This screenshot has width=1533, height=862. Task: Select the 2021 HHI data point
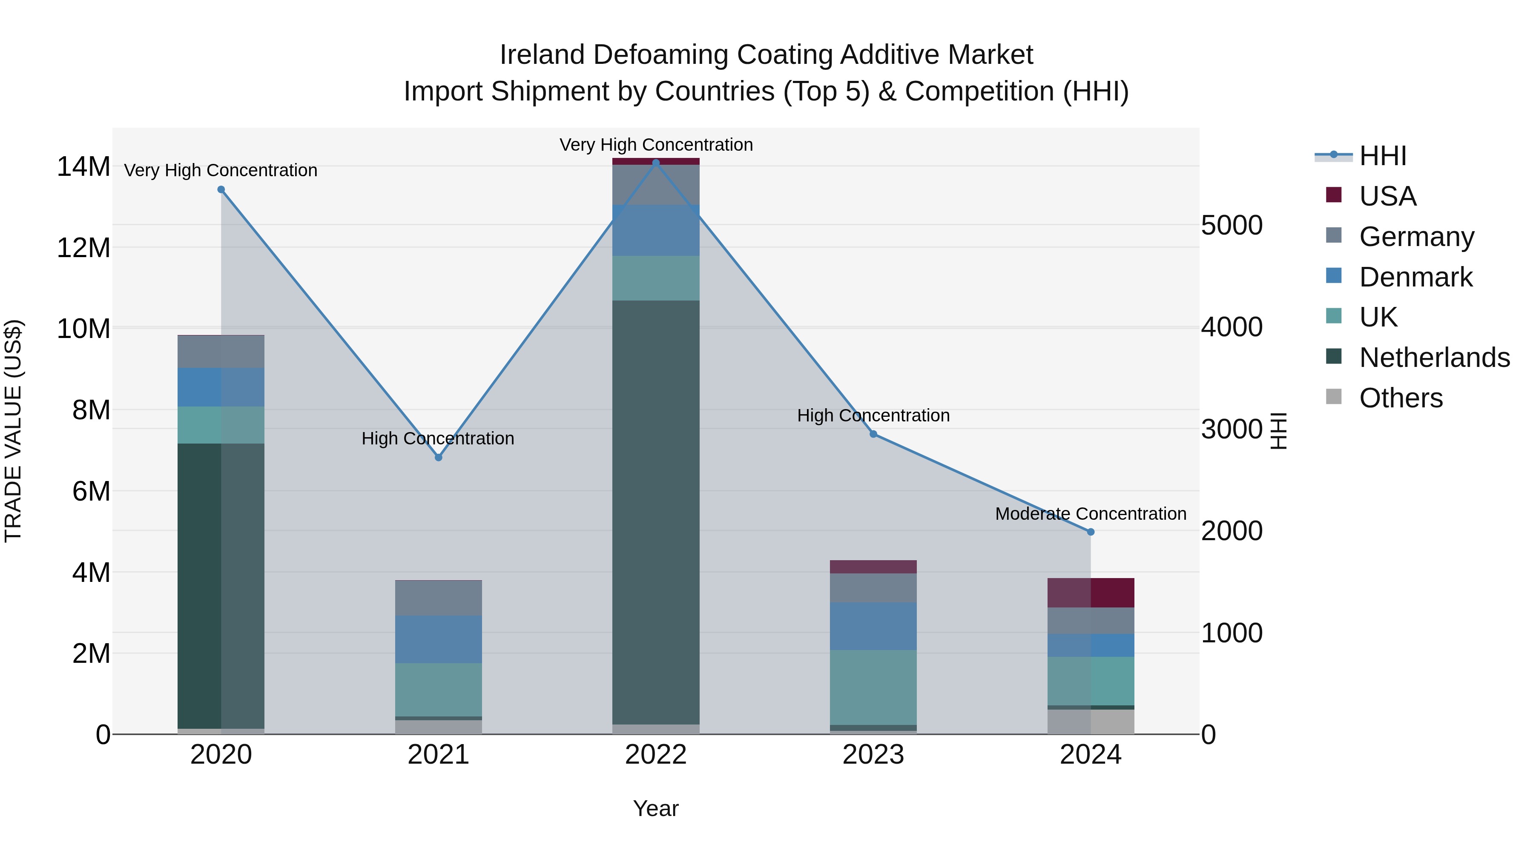tap(439, 458)
